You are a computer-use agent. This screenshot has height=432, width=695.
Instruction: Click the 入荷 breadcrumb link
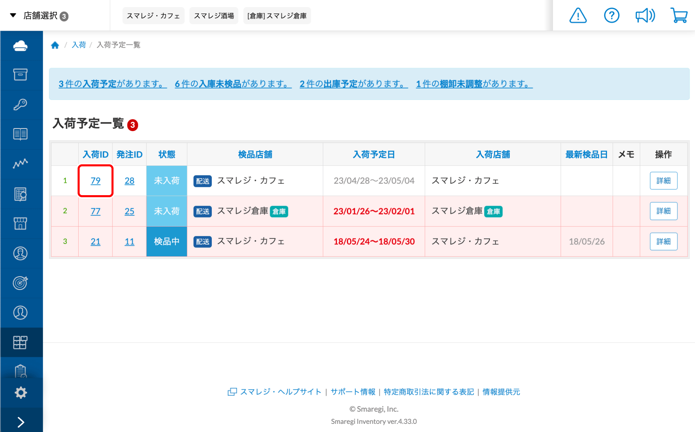coord(79,45)
